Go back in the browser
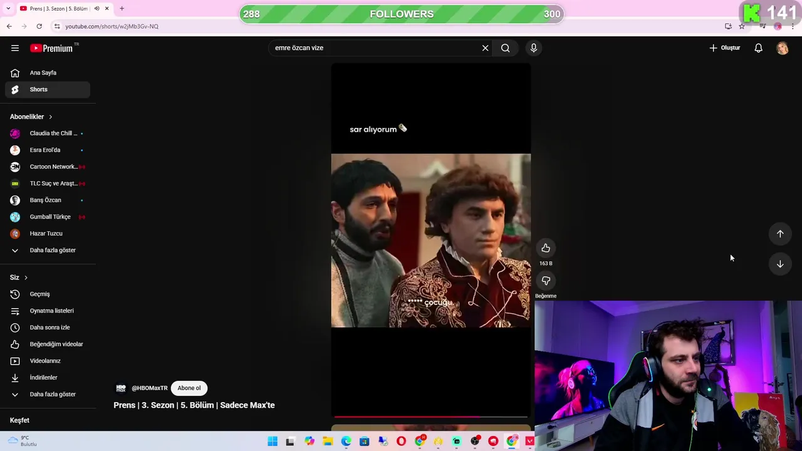Image resolution: width=802 pixels, height=451 pixels. tap(9, 26)
